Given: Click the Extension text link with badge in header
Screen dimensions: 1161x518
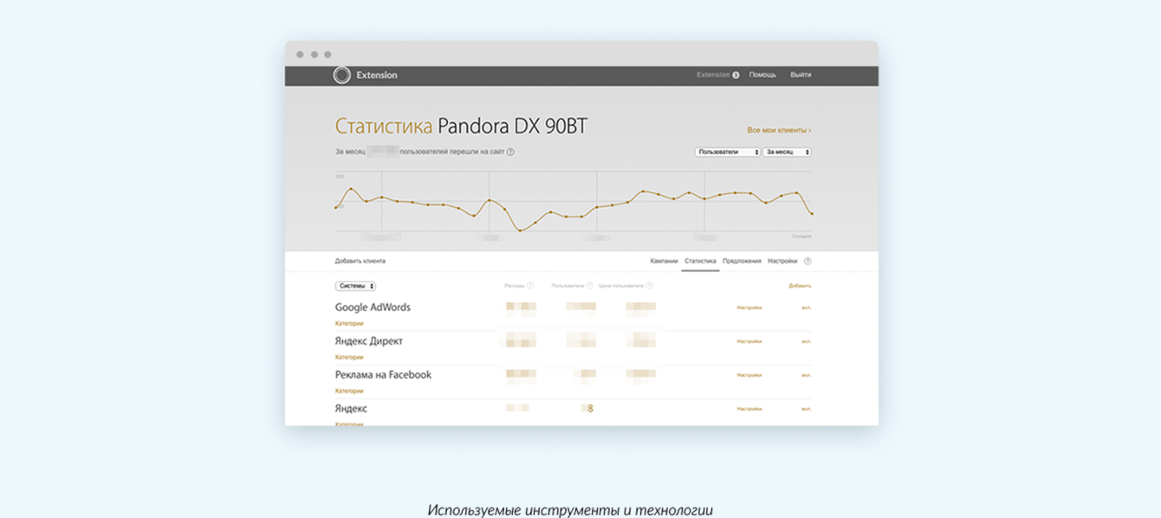Looking at the screenshot, I should (713, 75).
